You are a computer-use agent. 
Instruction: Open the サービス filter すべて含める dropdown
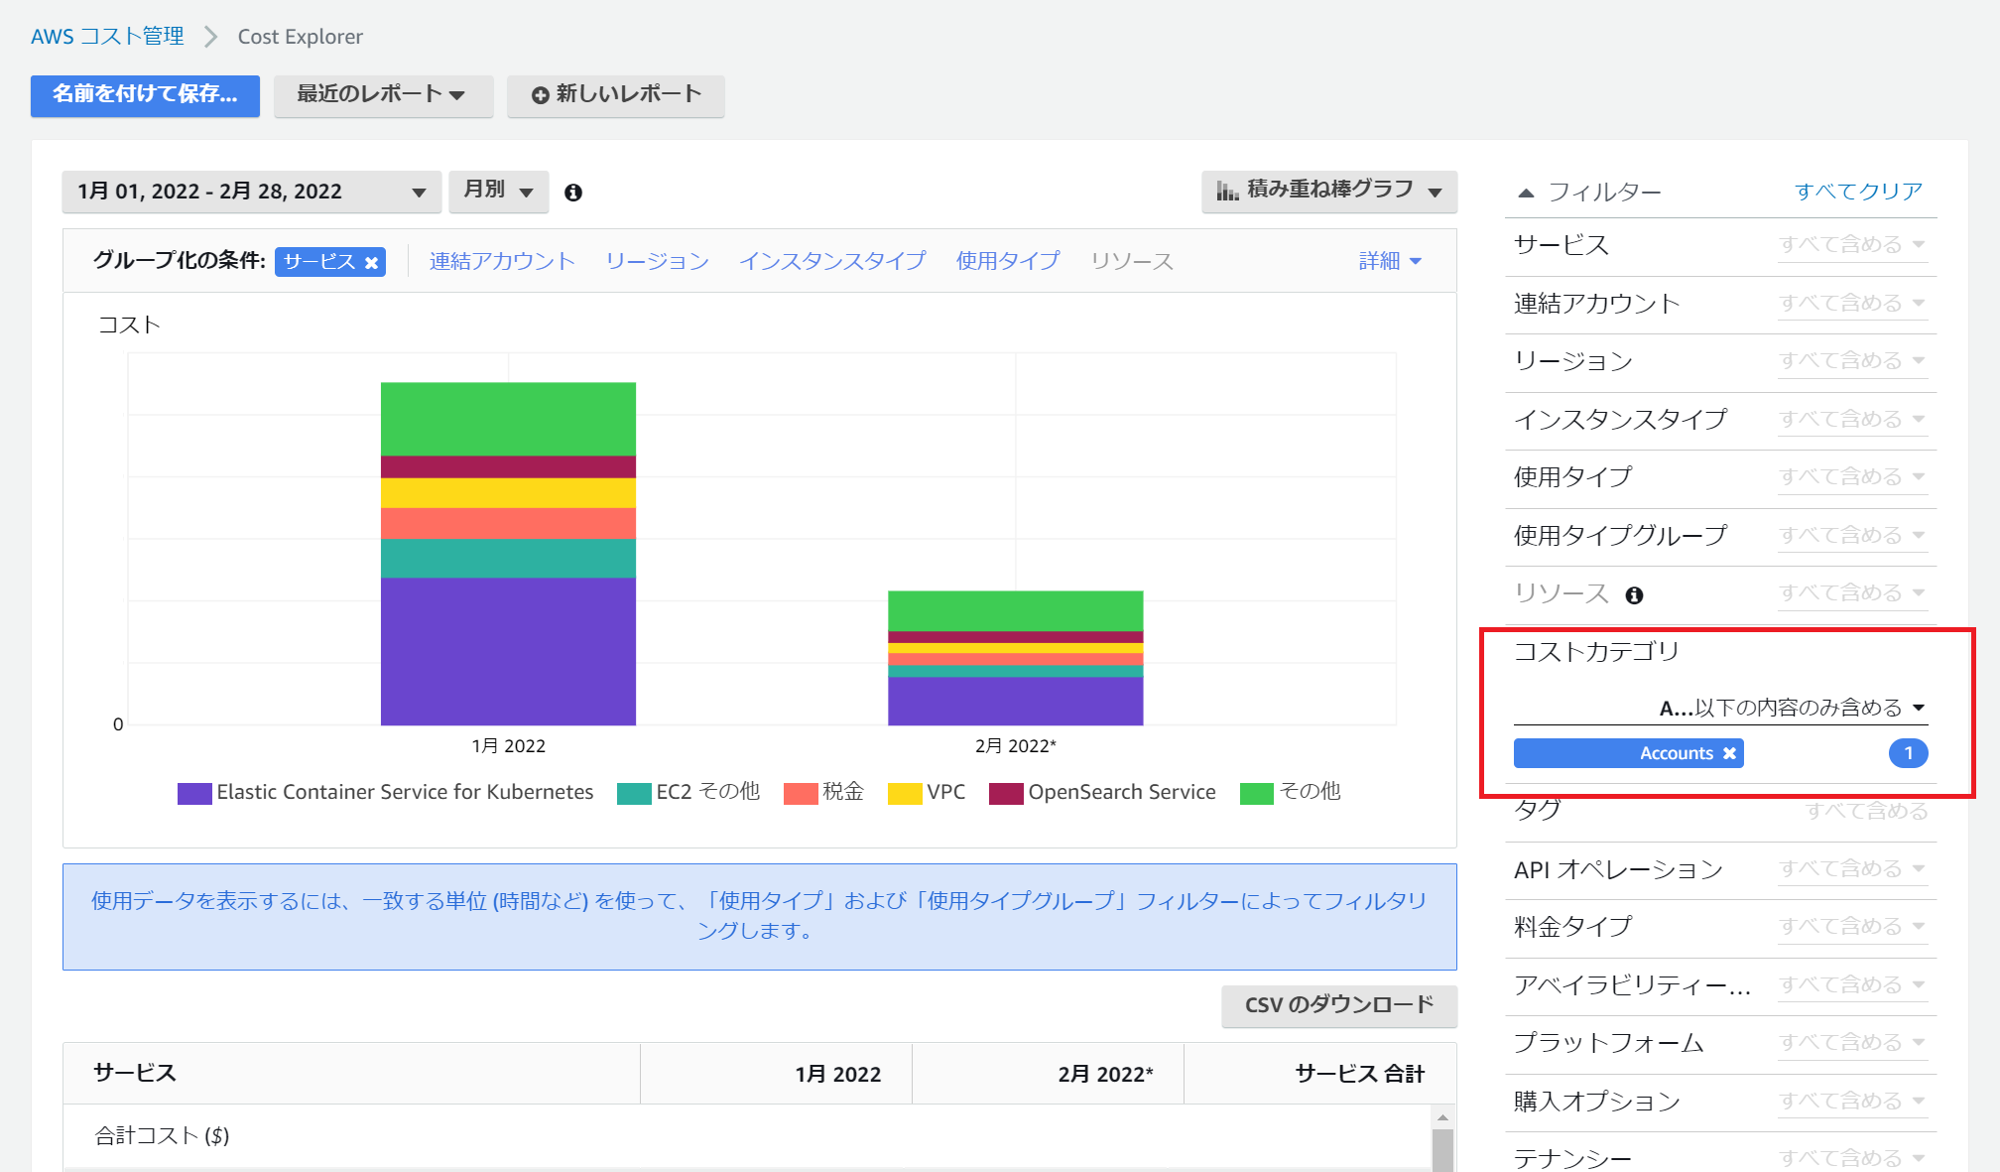click(x=1851, y=245)
